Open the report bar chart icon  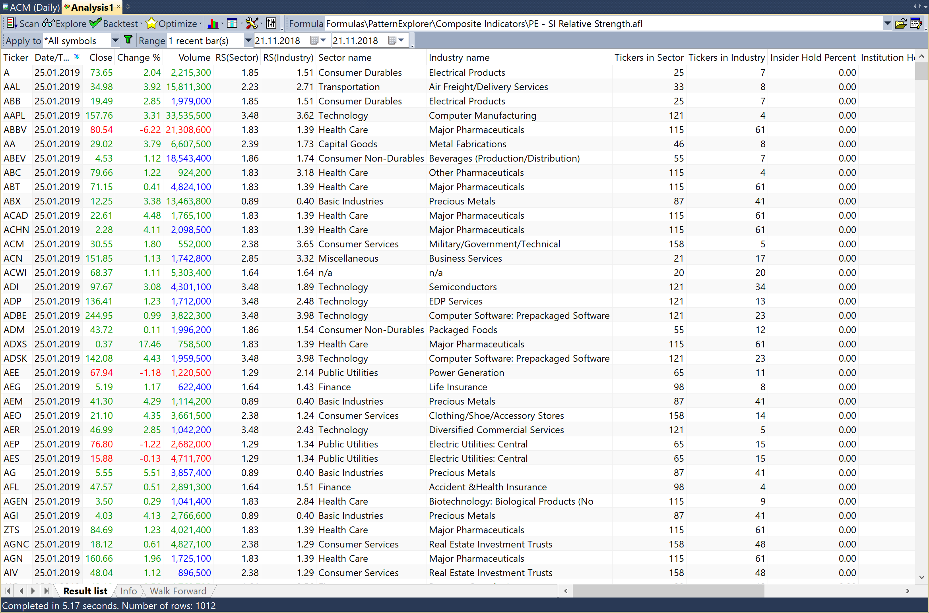(213, 23)
